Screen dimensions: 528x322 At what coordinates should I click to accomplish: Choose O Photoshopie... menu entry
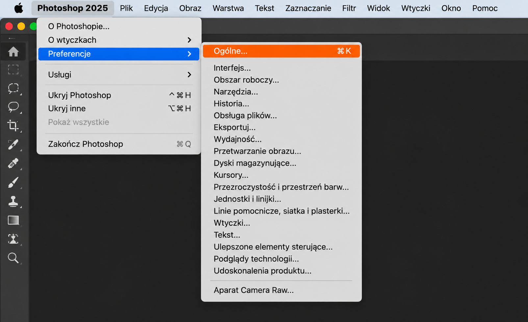(119, 26)
